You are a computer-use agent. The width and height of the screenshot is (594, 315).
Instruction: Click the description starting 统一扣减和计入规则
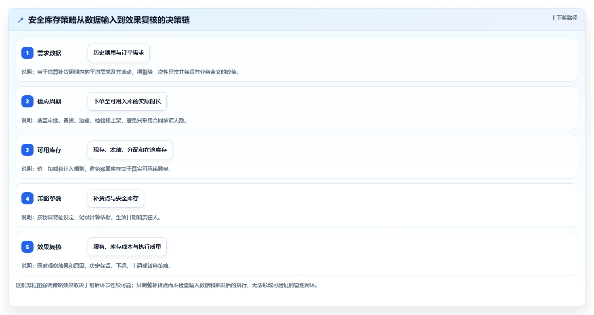[97, 169]
